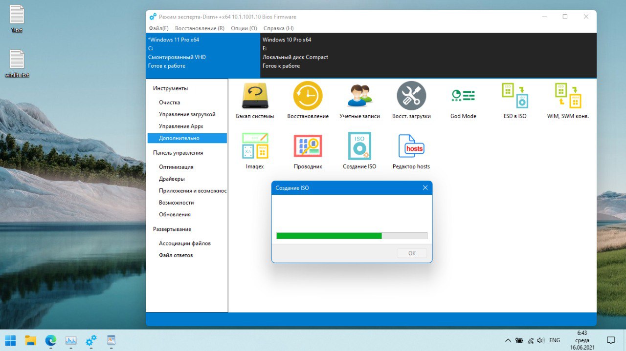The image size is (626, 351).
Task: Switch to Dism++ gears taskbar icon
Action: (x=91, y=340)
